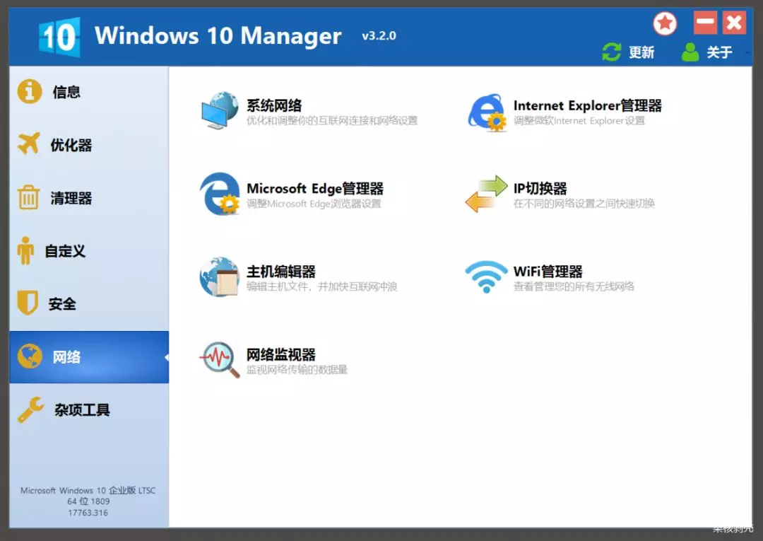Go to the 安全 section
Screen dimensions: 763x541
pos(89,304)
